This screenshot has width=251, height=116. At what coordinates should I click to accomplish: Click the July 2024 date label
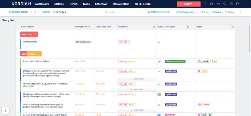(61, 12)
